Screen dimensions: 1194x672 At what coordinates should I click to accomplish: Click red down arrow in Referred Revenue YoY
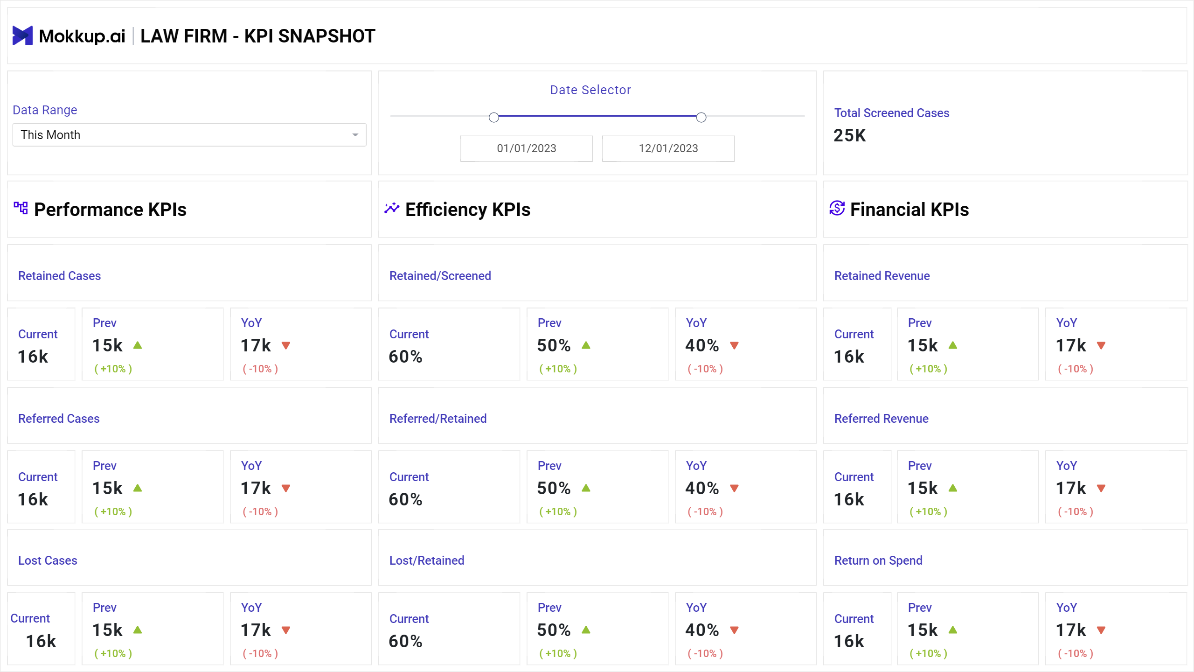tap(1101, 488)
